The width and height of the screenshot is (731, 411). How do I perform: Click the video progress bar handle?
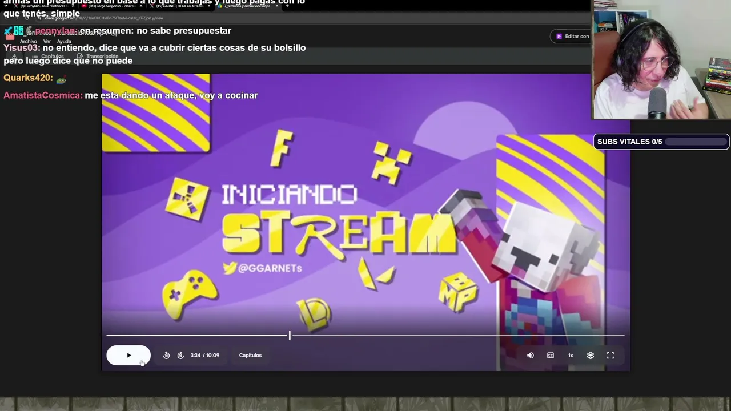290,336
